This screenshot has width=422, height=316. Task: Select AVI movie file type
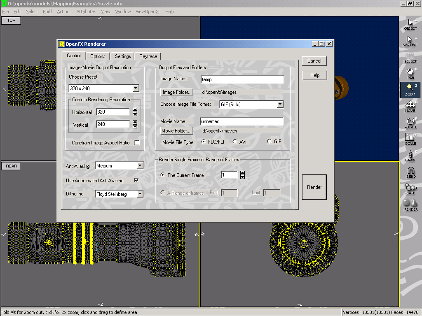[234, 142]
